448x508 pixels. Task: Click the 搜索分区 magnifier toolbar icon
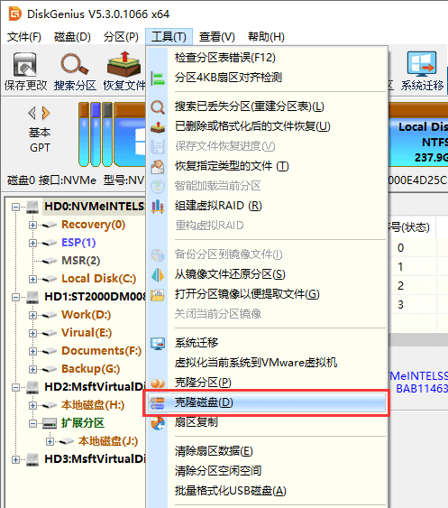coord(75,64)
